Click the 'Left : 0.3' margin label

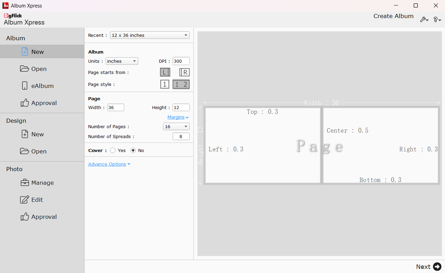pos(226,149)
